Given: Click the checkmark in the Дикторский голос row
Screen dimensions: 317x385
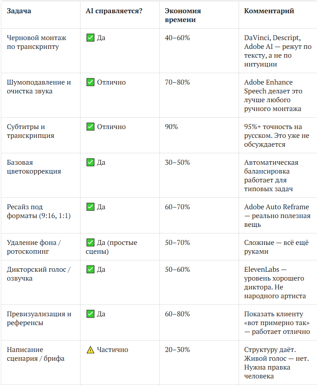Looking at the screenshot, I should tap(90, 269).
